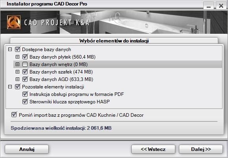
Task: Click Spodziewana wielkość instalacji: 2 061,6 MB text
Action: [61, 128]
